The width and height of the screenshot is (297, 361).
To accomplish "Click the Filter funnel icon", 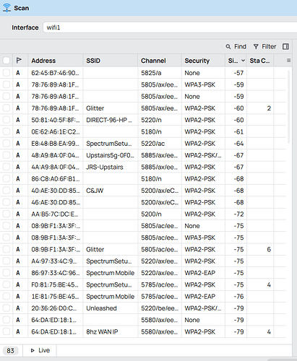I will click(x=256, y=46).
